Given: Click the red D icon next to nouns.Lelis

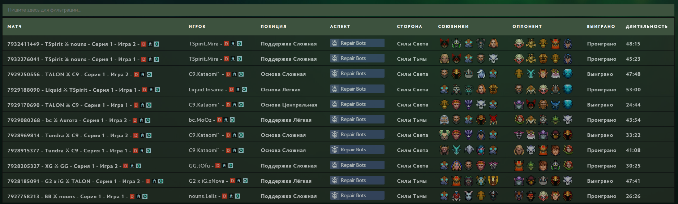Looking at the screenshot, I should pos(224,196).
